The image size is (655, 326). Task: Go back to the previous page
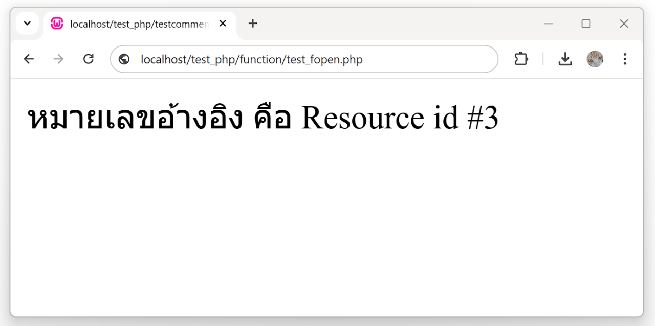point(29,59)
